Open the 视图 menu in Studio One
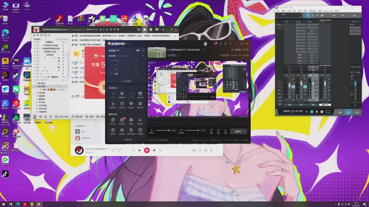This screenshot has width=369, height=207. click(x=320, y=11)
